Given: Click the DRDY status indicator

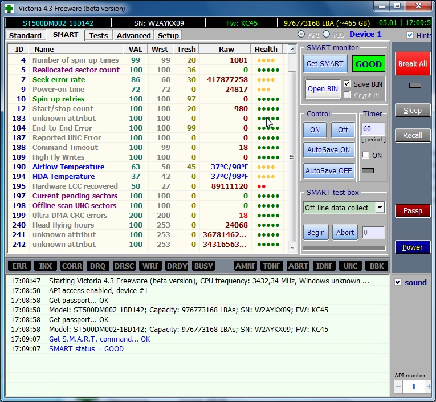Looking at the screenshot, I should pyautogui.click(x=177, y=266).
